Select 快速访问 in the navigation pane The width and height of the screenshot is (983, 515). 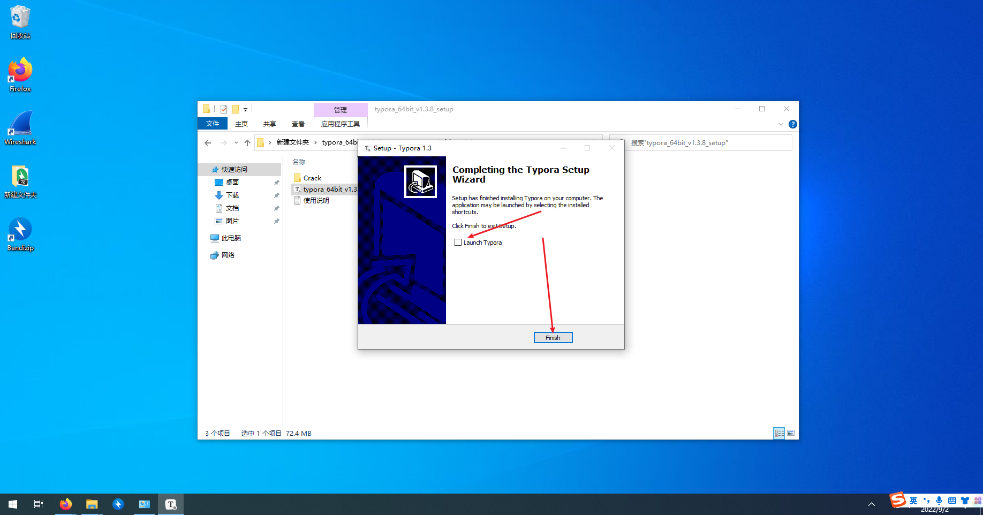click(240, 169)
